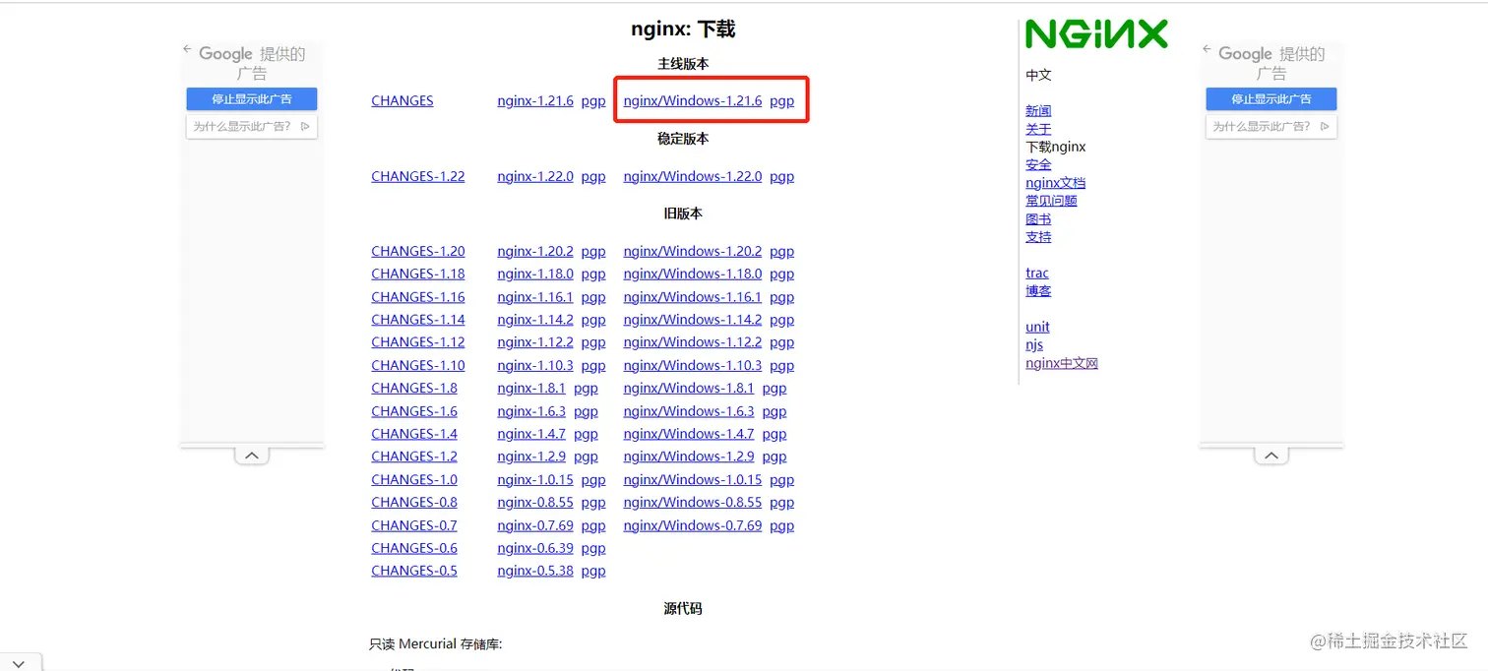Download nginx-1.22.0 stable source
Screen dimensions: 1488x671
coord(535,176)
